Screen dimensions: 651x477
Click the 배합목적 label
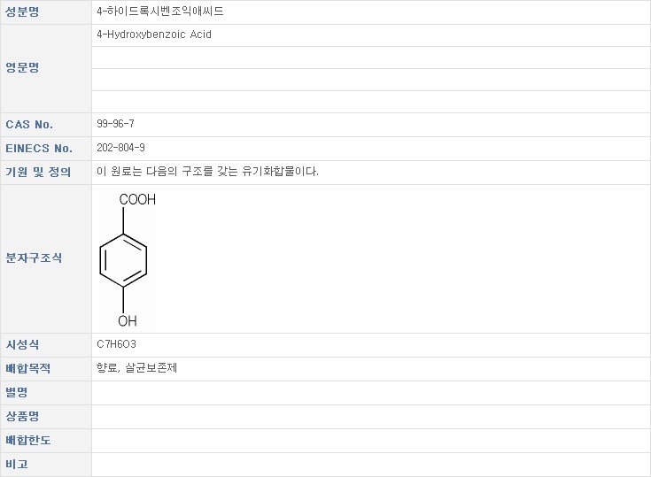point(28,368)
